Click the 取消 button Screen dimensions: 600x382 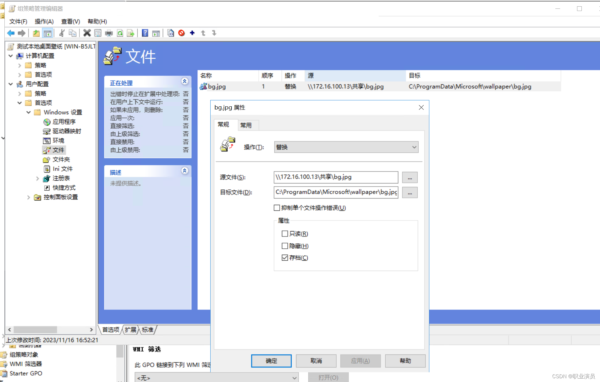[316, 361]
